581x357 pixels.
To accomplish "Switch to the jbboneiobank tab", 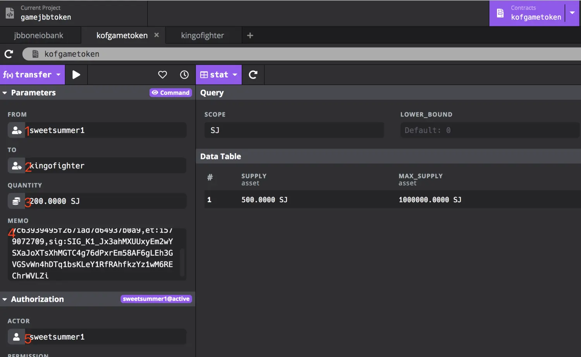I will click(x=39, y=36).
